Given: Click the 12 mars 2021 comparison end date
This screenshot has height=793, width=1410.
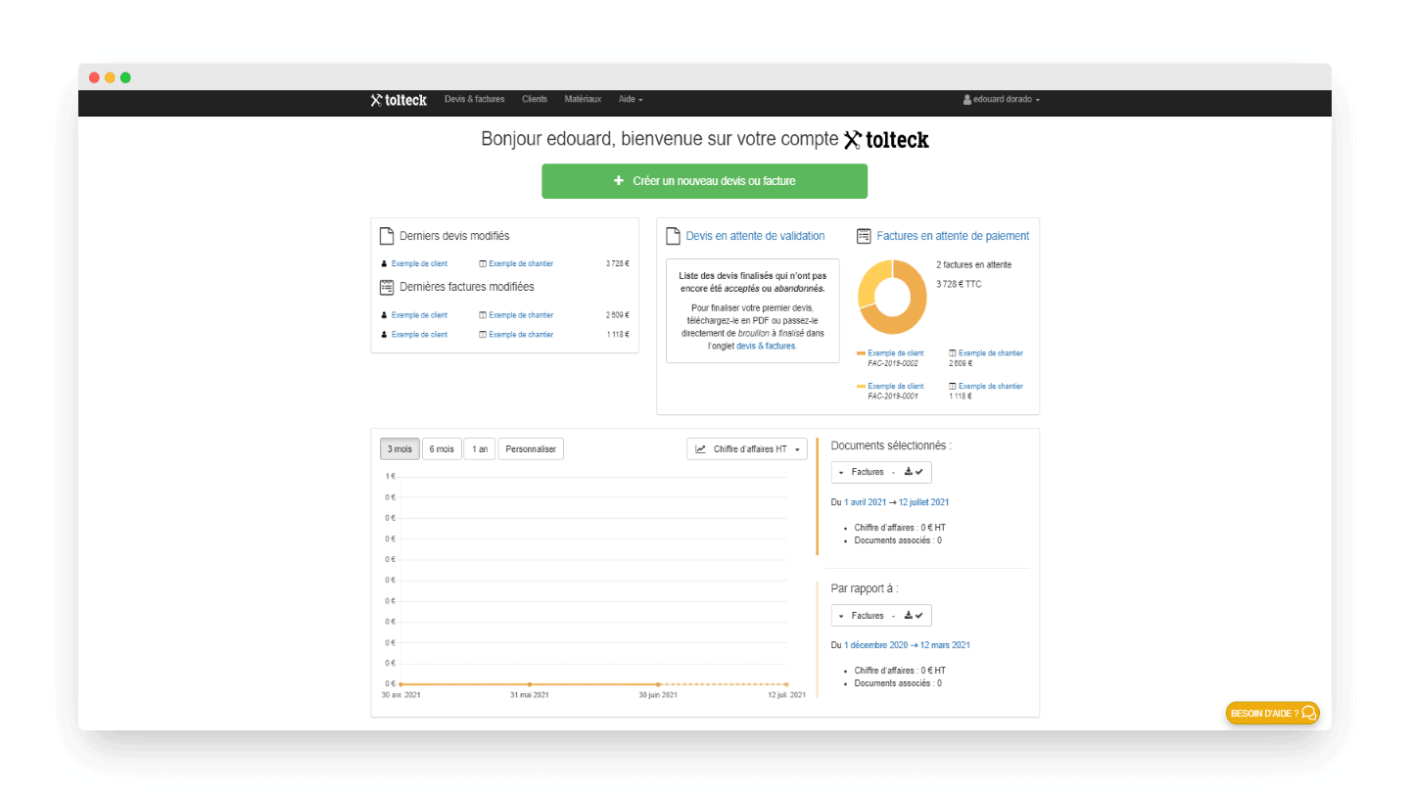Looking at the screenshot, I should coord(945,646).
